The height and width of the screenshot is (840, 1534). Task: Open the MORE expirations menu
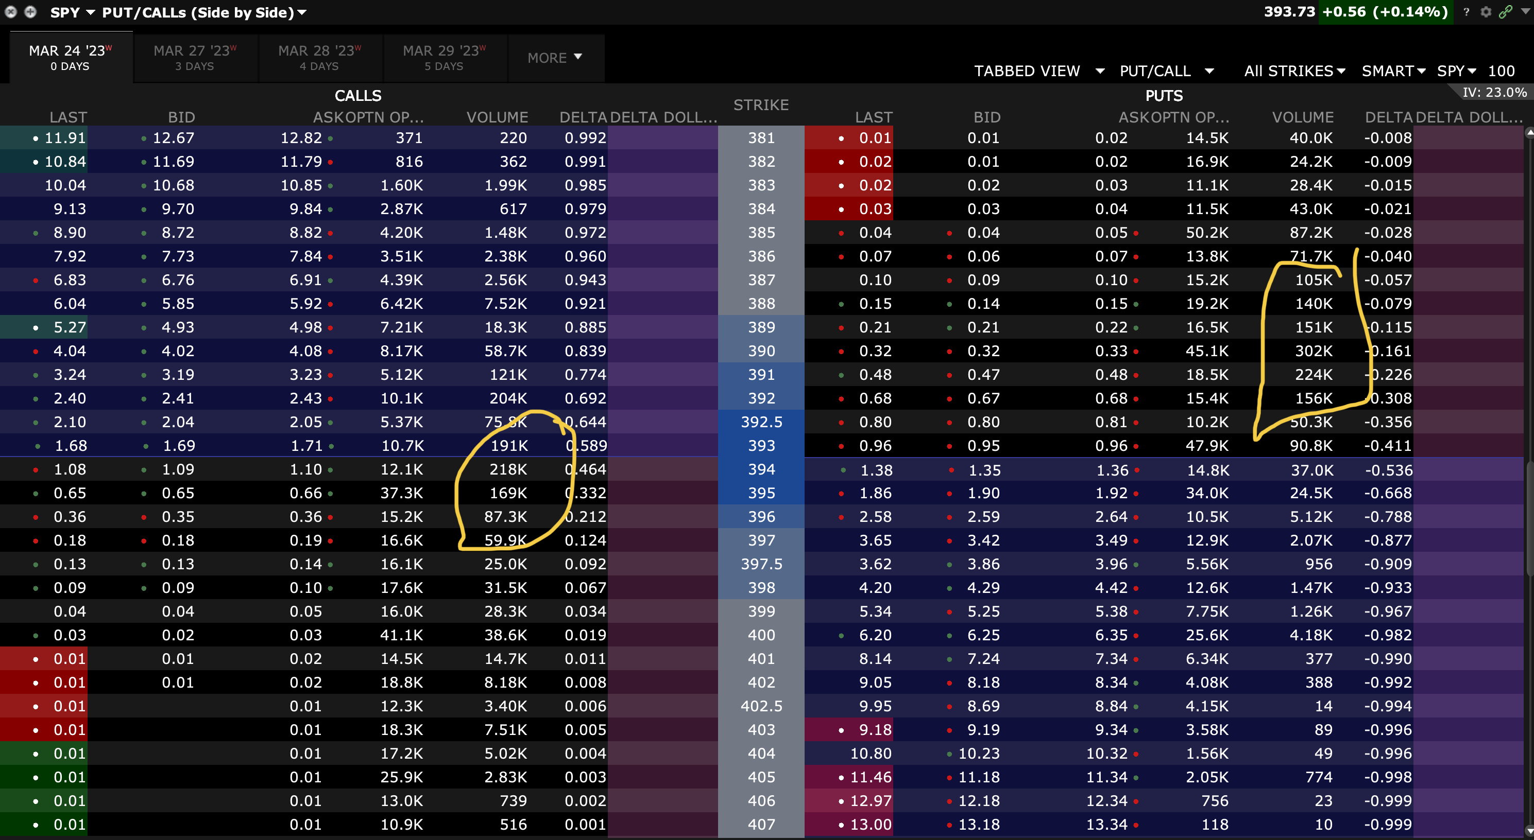tap(554, 58)
